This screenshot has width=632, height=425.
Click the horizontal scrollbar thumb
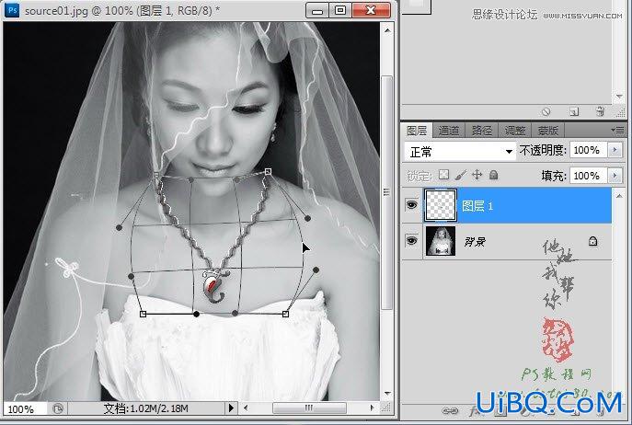coord(309,408)
